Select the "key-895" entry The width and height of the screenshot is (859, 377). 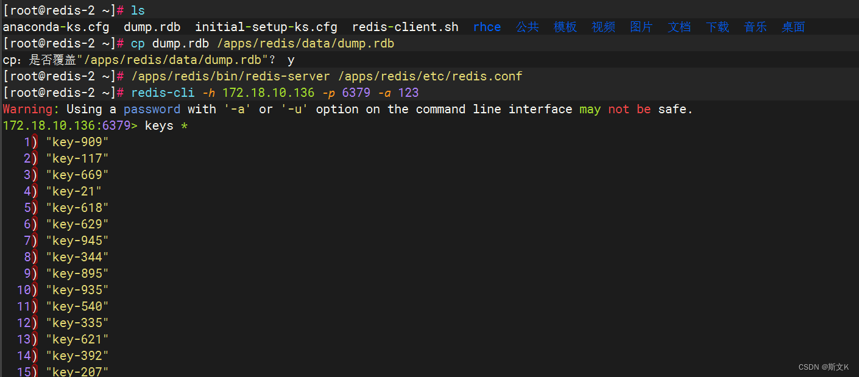pyautogui.click(x=77, y=273)
